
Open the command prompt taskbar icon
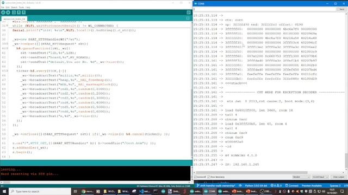[x=156, y=191]
